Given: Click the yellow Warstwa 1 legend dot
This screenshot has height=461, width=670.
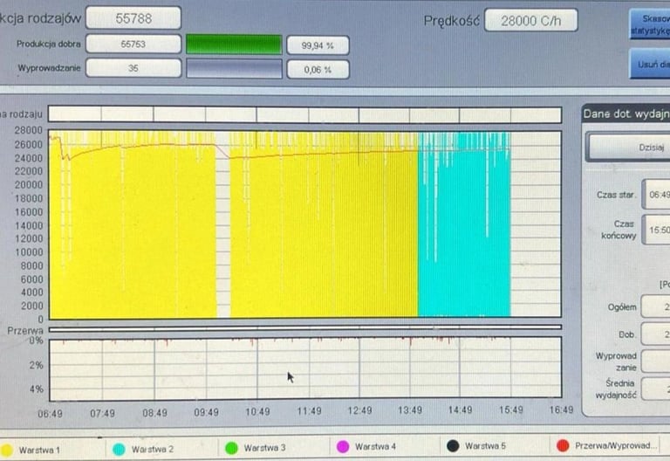Looking at the screenshot, I should [x=7, y=450].
